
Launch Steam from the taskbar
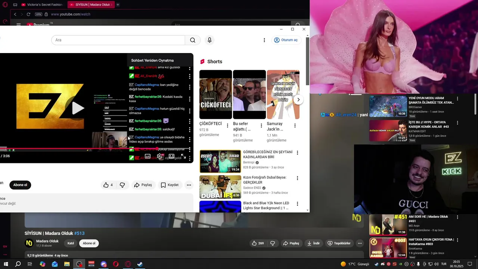(140, 264)
